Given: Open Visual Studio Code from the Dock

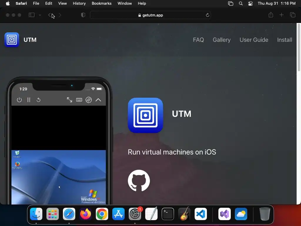Looking at the screenshot, I should pyautogui.click(x=200, y=214).
